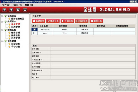
Task: Tick the checkbox in the asxcv row
Action: [x=34, y=33]
